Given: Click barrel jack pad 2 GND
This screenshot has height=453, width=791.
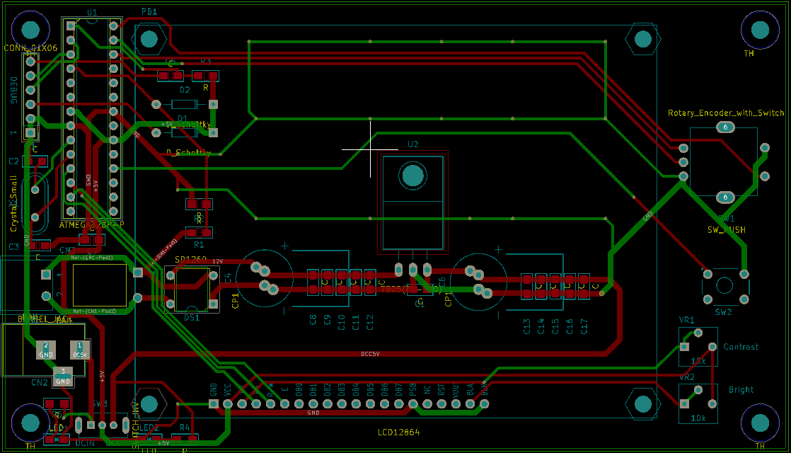Looking at the screenshot, I should (x=46, y=350).
